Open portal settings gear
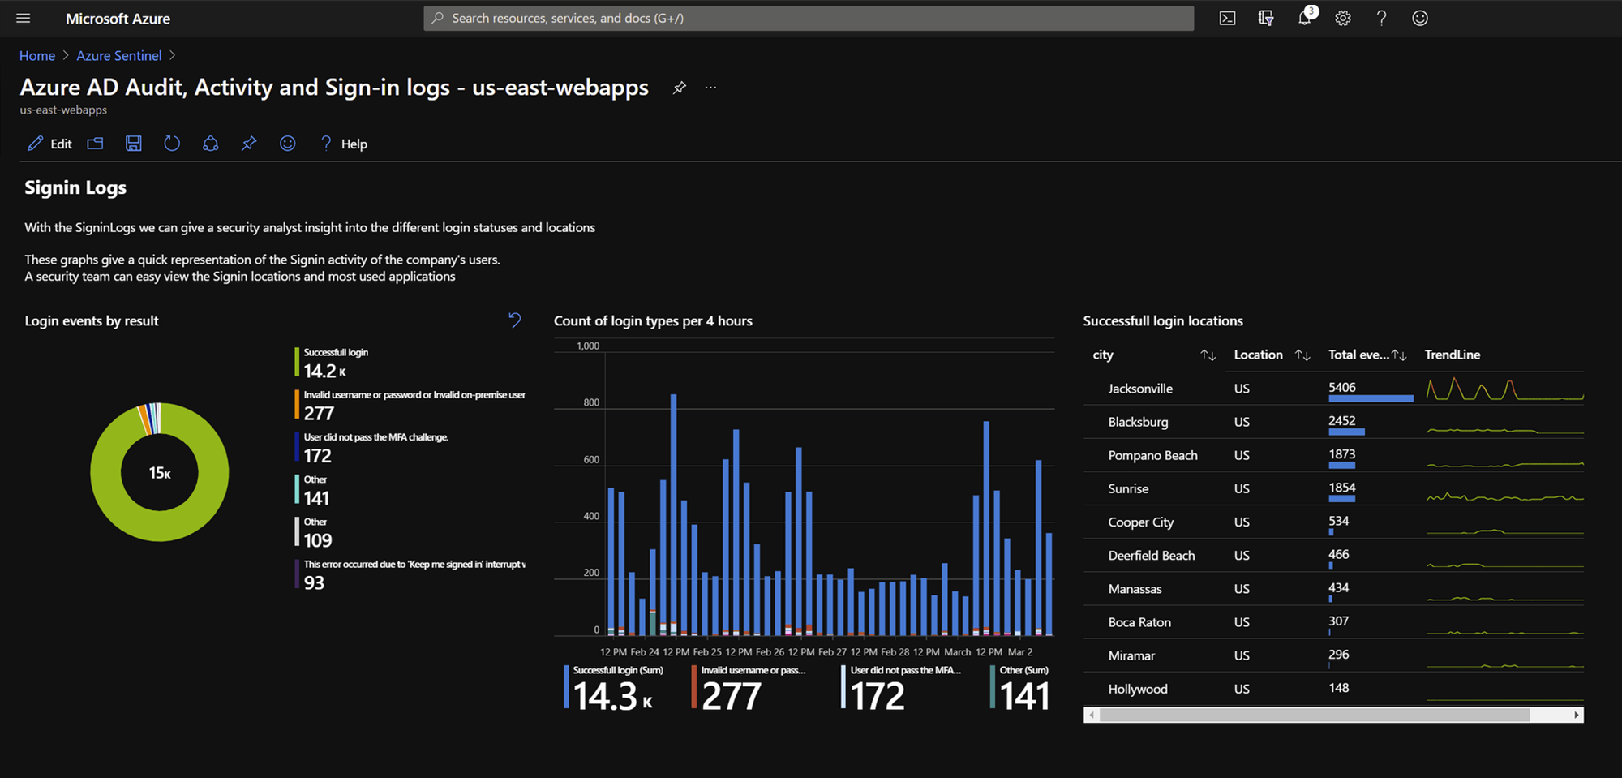 pos(1343,18)
